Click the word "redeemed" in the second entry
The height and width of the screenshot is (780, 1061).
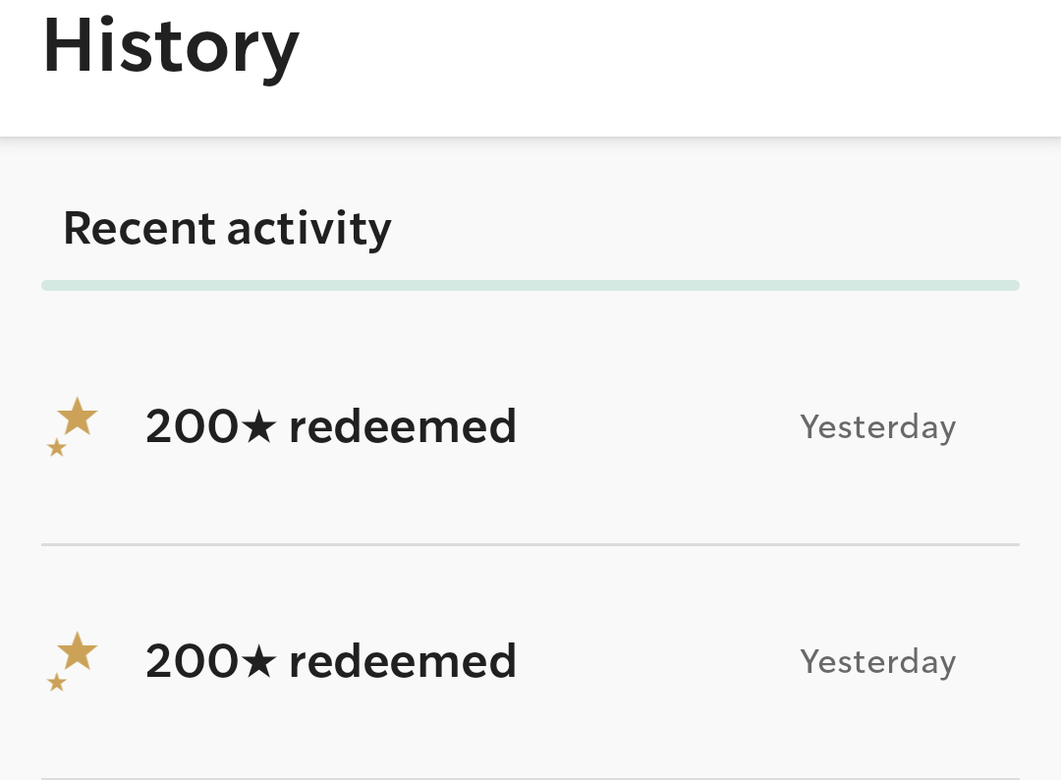click(x=403, y=661)
